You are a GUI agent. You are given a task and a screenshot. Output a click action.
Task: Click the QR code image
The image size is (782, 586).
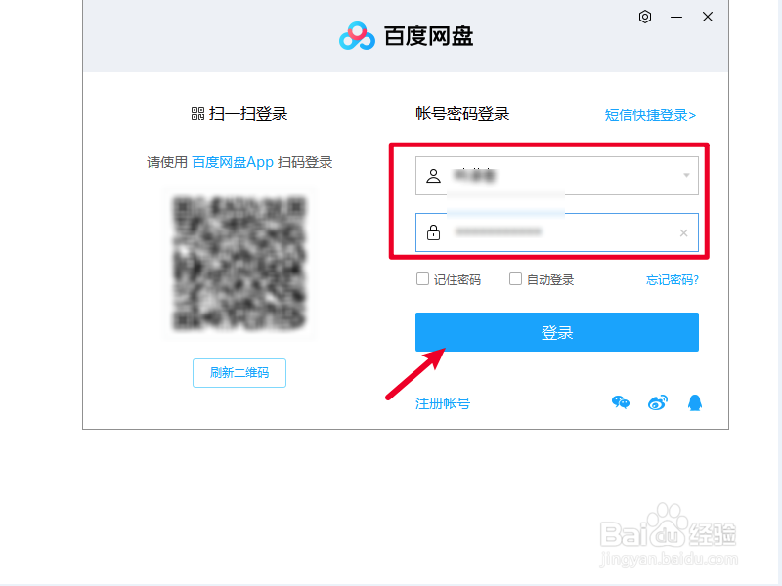click(x=239, y=264)
